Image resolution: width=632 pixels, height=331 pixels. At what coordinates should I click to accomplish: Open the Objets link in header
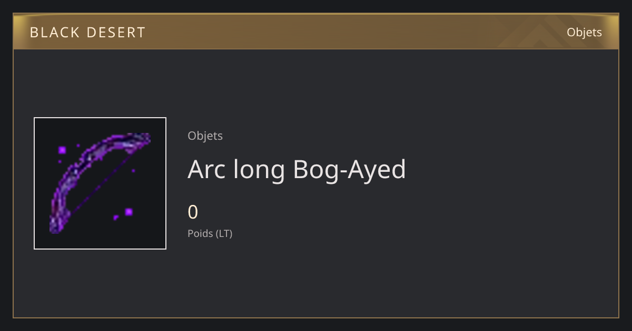(584, 32)
